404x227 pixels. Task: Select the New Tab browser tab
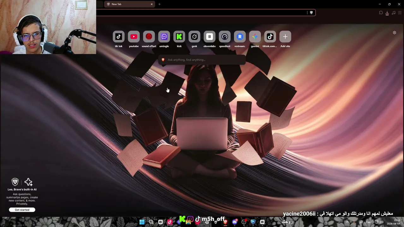129,4
